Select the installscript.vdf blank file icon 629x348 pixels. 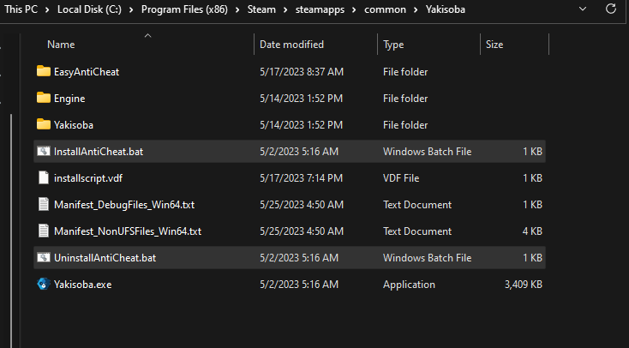click(x=44, y=177)
